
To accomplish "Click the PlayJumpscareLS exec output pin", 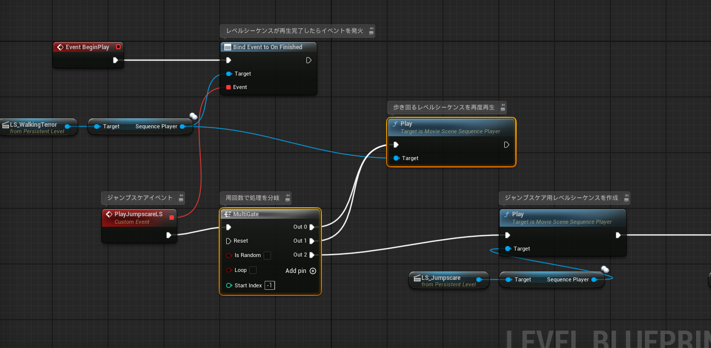I will point(169,235).
